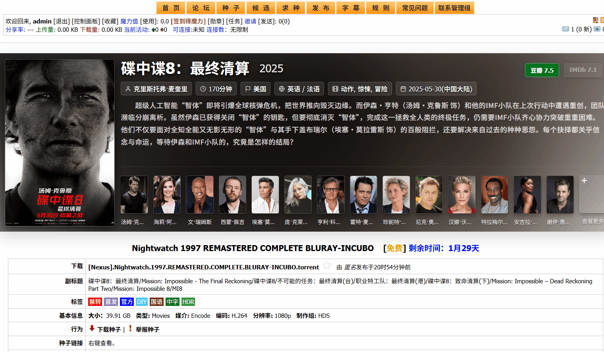
Task: Click the blue 官方 tag
Action: [x=127, y=302]
